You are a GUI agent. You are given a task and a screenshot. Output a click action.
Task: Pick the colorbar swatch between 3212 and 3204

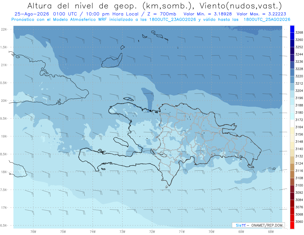292,87
